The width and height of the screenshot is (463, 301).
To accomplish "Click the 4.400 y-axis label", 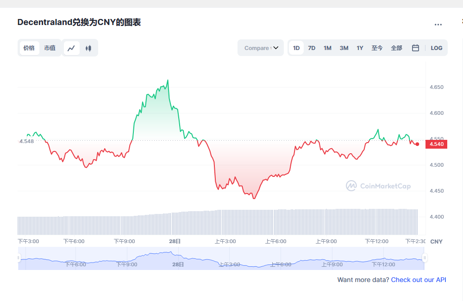I will click(437, 217).
